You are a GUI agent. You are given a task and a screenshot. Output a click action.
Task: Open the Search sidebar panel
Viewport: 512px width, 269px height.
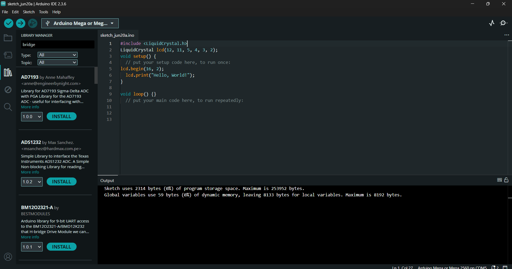[8, 107]
